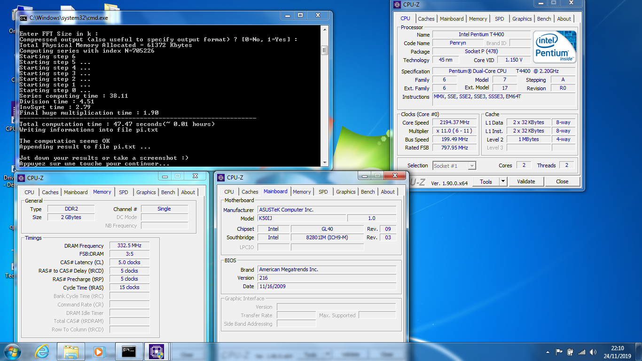Click the Core VID value 1.150 V
This screenshot has width=642, height=361.
(x=514, y=60)
